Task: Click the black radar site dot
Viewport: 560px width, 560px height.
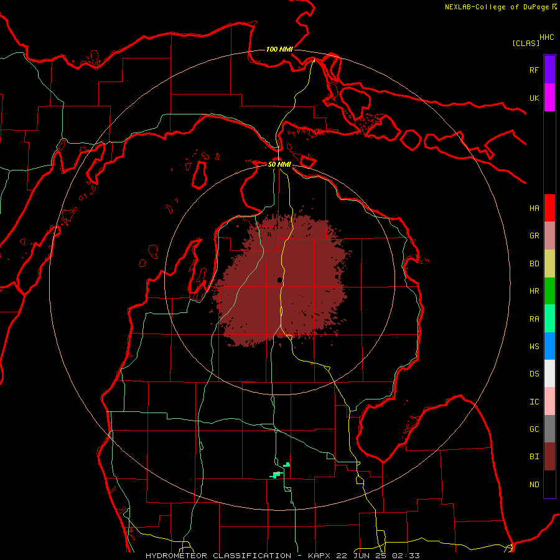Action: (x=279, y=280)
